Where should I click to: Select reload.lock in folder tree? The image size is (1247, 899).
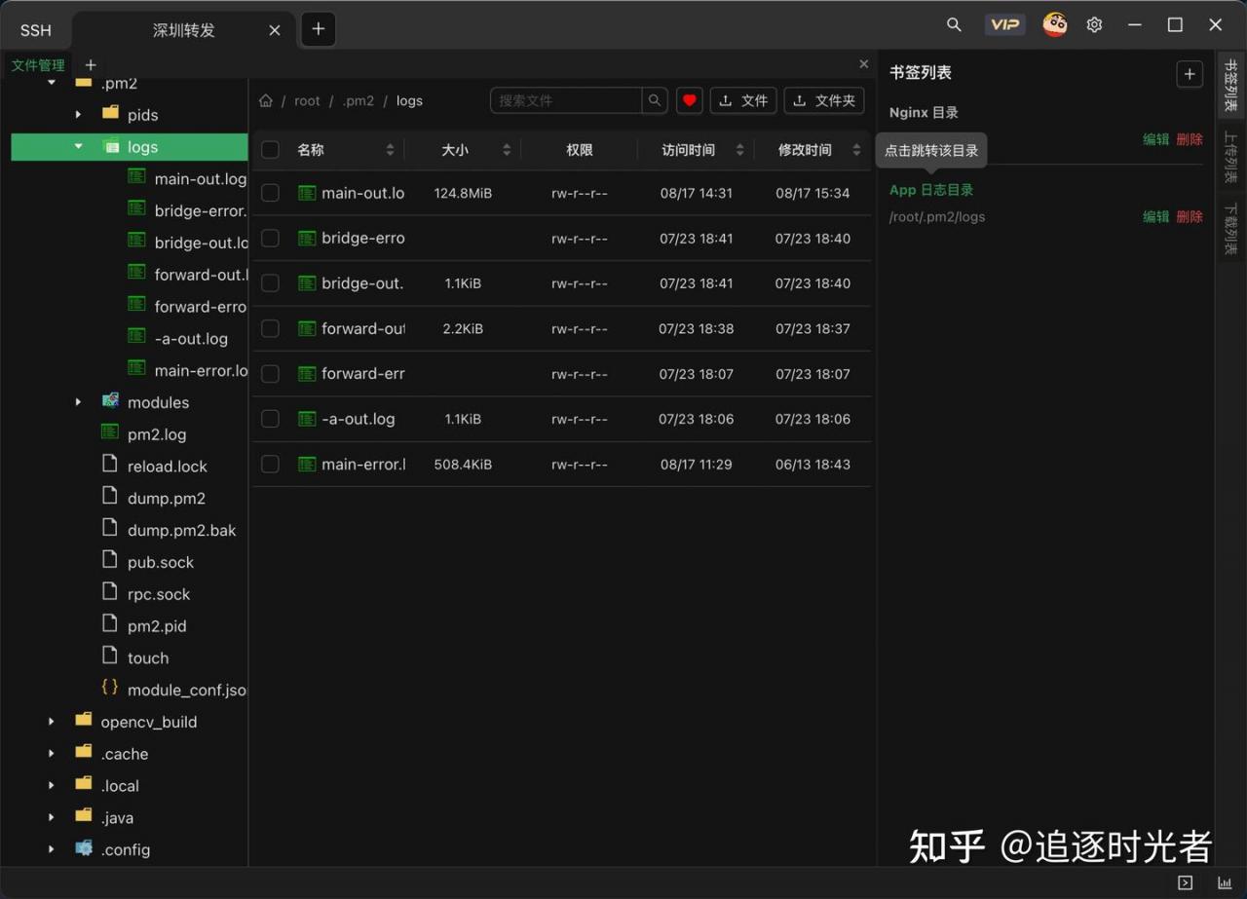coord(167,467)
